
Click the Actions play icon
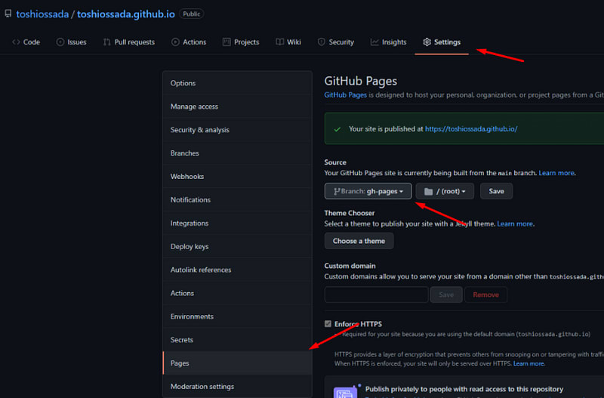175,42
